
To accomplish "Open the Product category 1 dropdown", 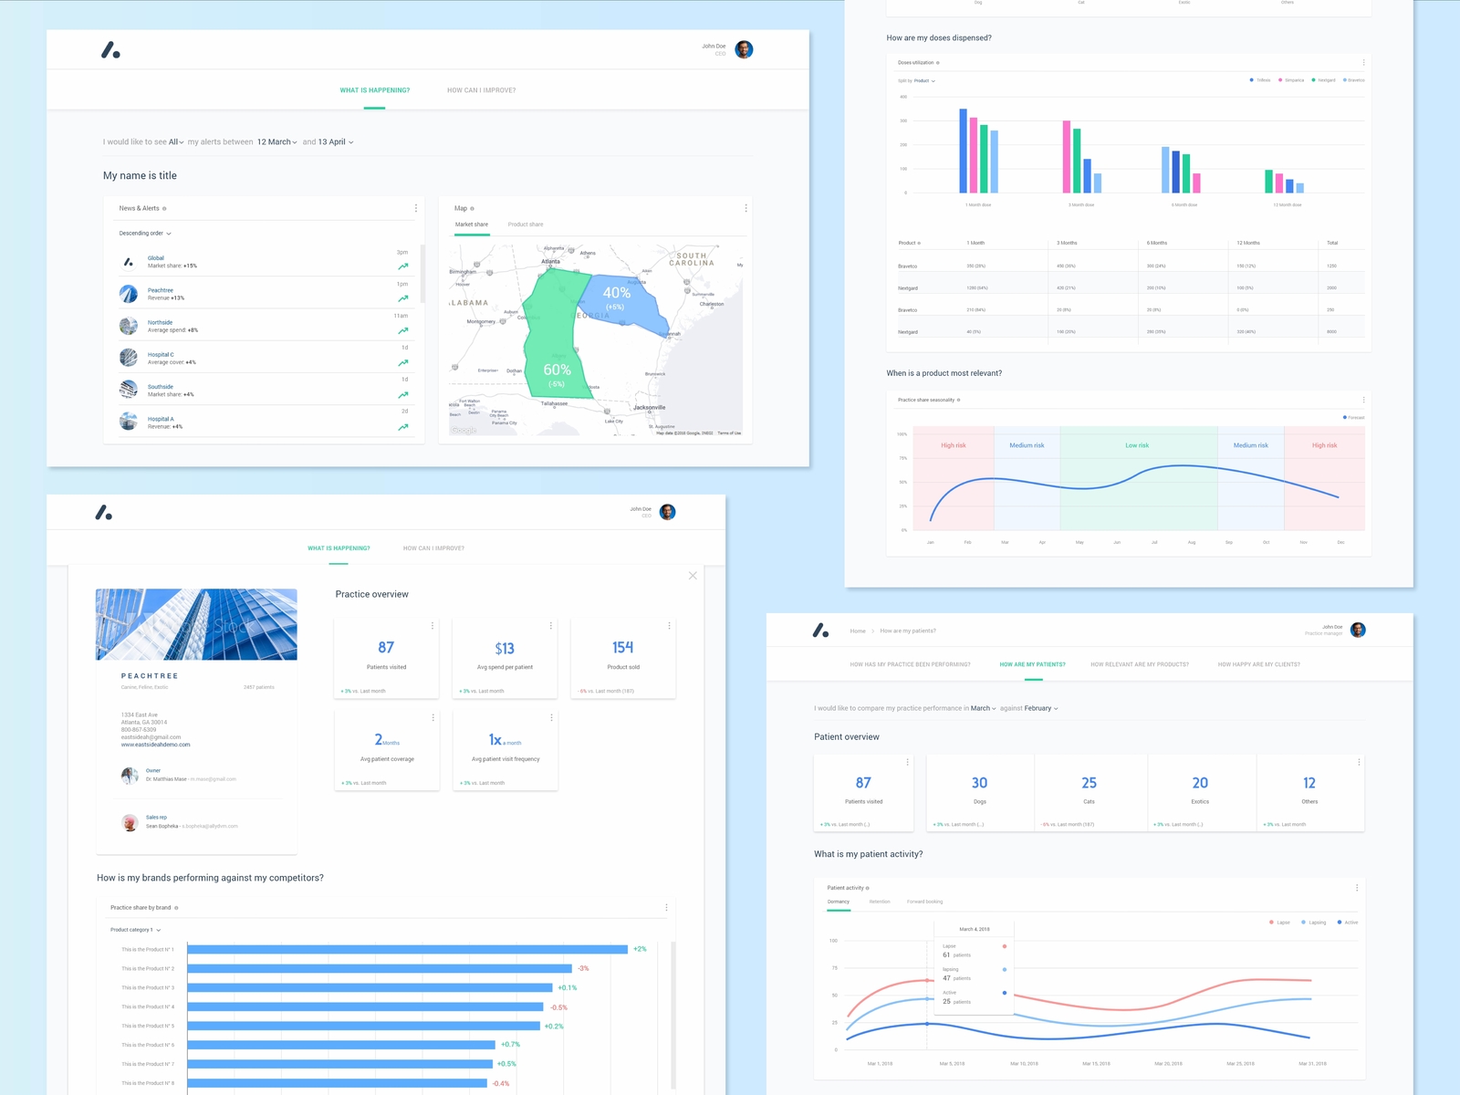I will click(x=136, y=930).
